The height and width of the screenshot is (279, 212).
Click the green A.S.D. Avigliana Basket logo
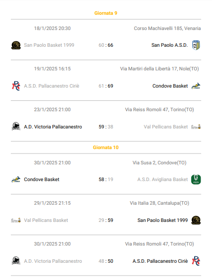point(196,180)
